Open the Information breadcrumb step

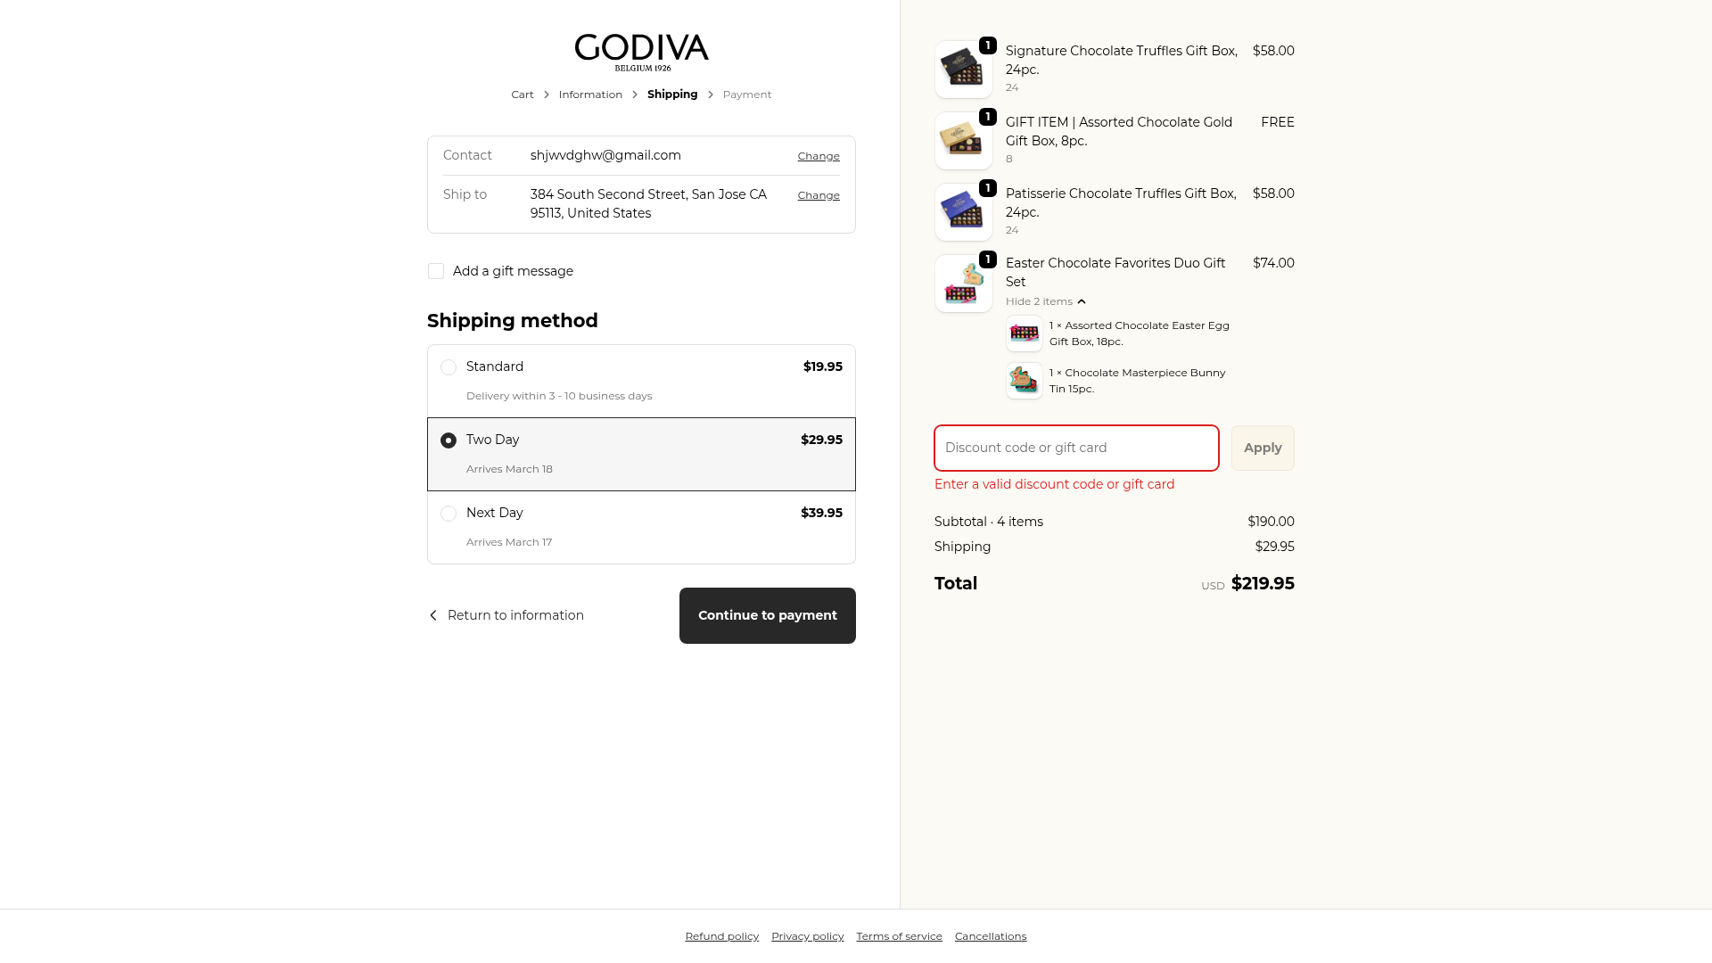point(590,95)
